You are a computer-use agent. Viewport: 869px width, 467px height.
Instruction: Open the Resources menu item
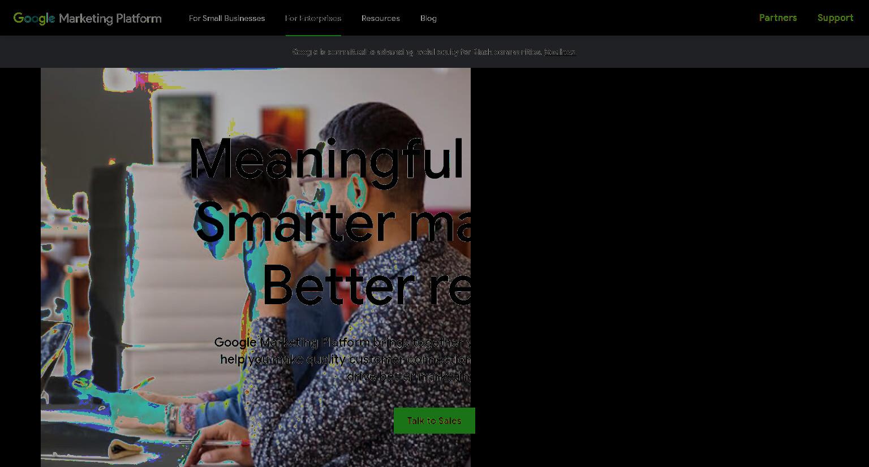[381, 18]
